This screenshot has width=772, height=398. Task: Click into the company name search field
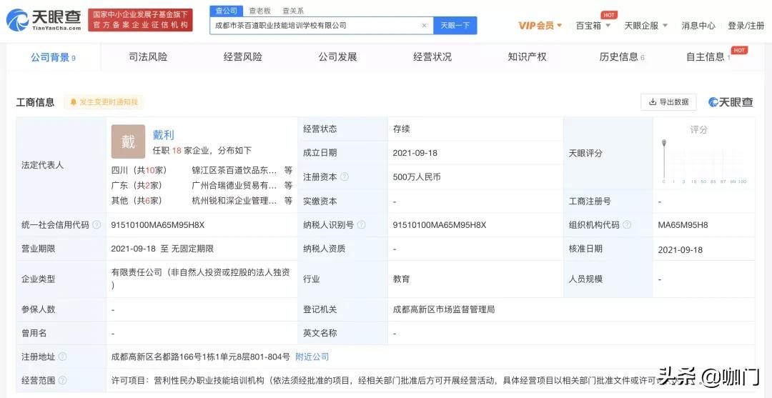[315, 26]
